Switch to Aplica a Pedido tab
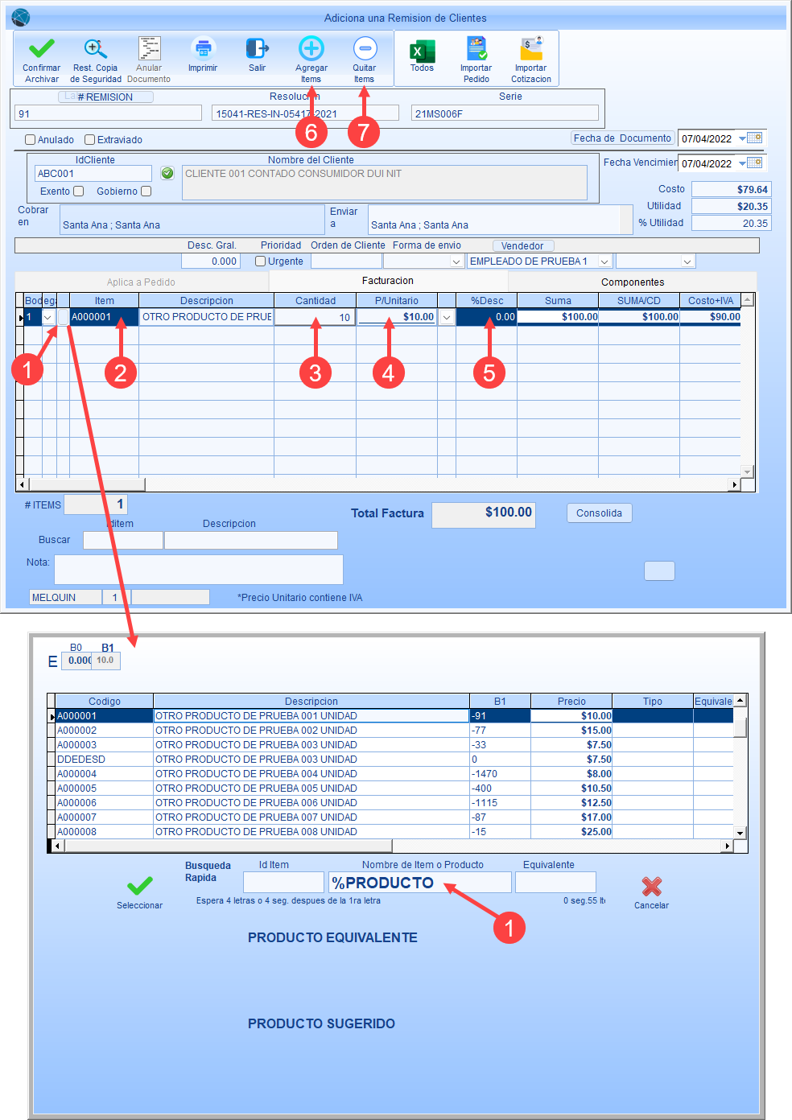Viewport: 792px width, 1120px height. point(141,282)
